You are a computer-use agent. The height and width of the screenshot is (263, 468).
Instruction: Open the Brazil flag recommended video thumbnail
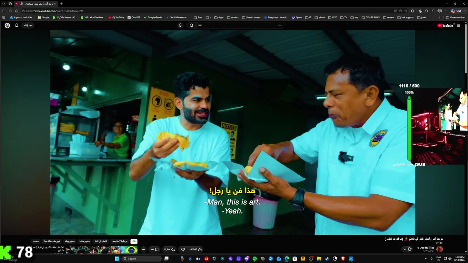click(x=102, y=249)
